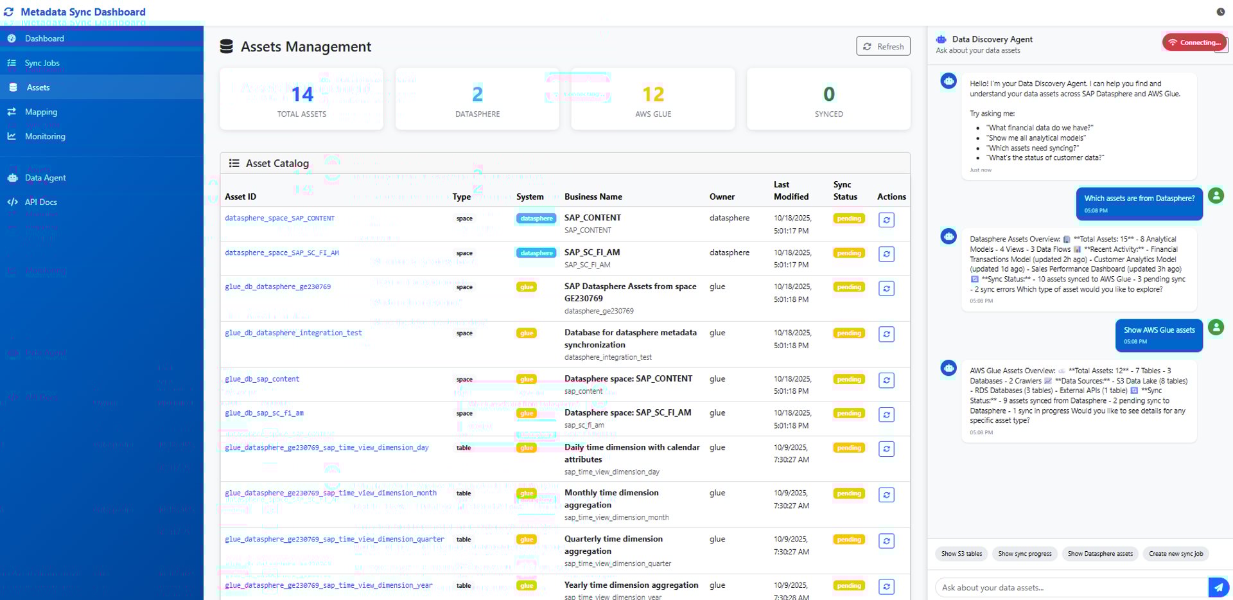Screen dimensions: 1233x600
Task: Sync the sap_time_view_dimension_quarter asset row
Action: tap(886, 541)
